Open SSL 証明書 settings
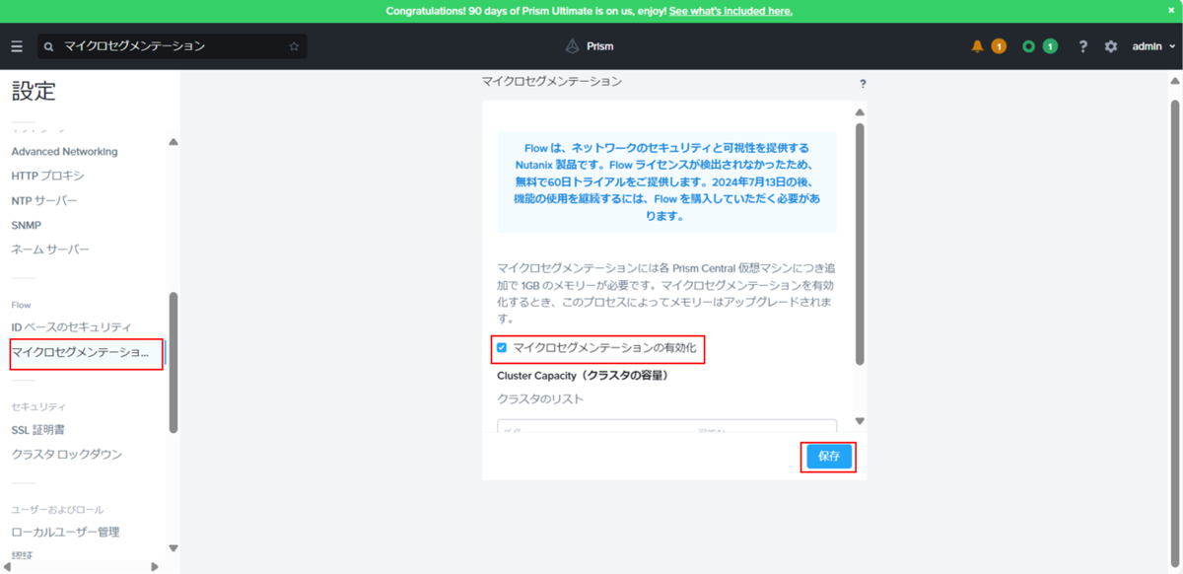Viewport: 1183px width, 574px height. [x=38, y=430]
